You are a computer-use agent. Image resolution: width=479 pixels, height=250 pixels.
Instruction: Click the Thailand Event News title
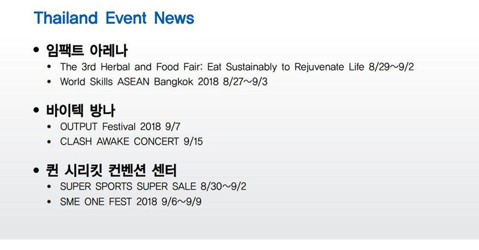pyautogui.click(x=114, y=18)
